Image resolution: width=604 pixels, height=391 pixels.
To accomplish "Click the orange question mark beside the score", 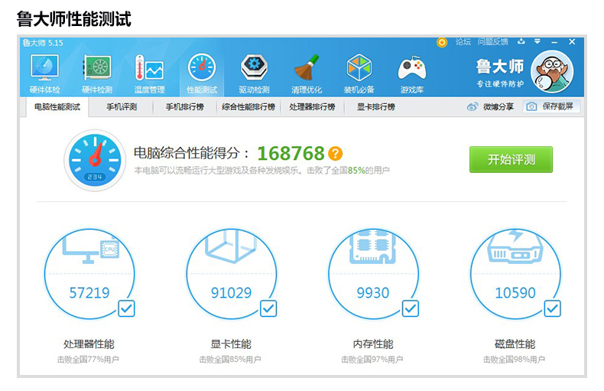I will [x=335, y=154].
